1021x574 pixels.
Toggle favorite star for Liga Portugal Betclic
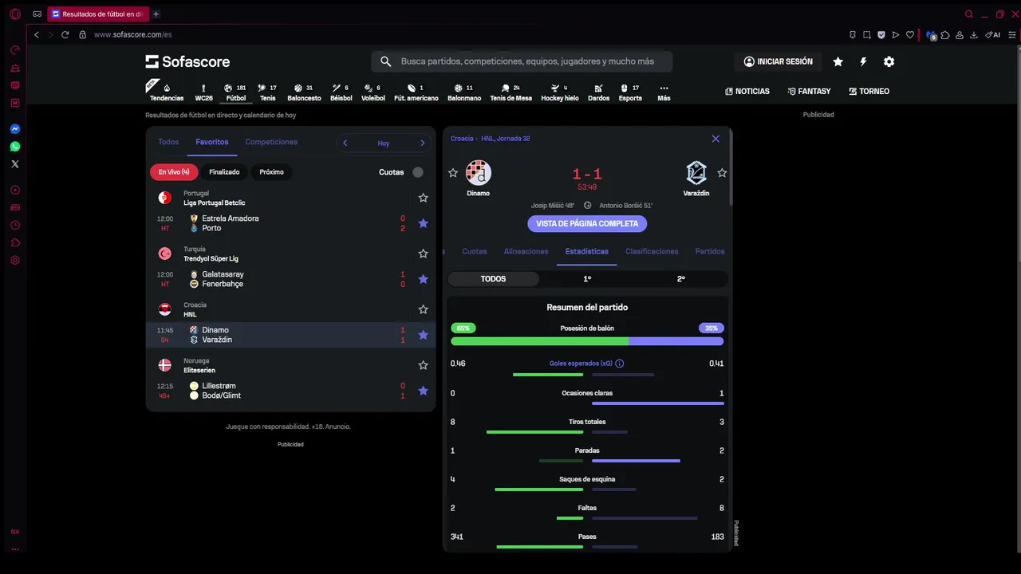(x=424, y=198)
